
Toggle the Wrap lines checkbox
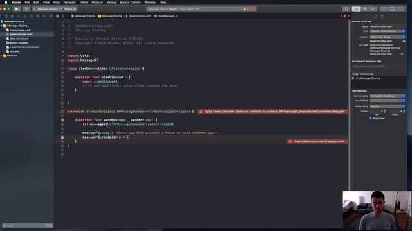[371, 118]
